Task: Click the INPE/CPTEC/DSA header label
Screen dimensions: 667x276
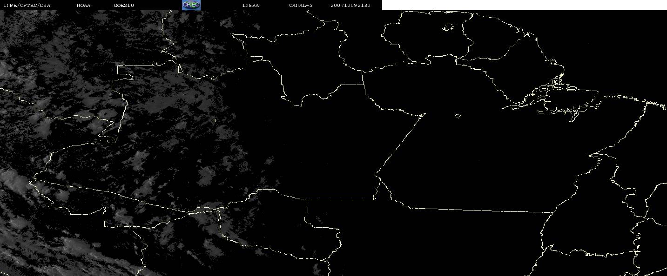Action: pyautogui.click(x=27, y=6)
